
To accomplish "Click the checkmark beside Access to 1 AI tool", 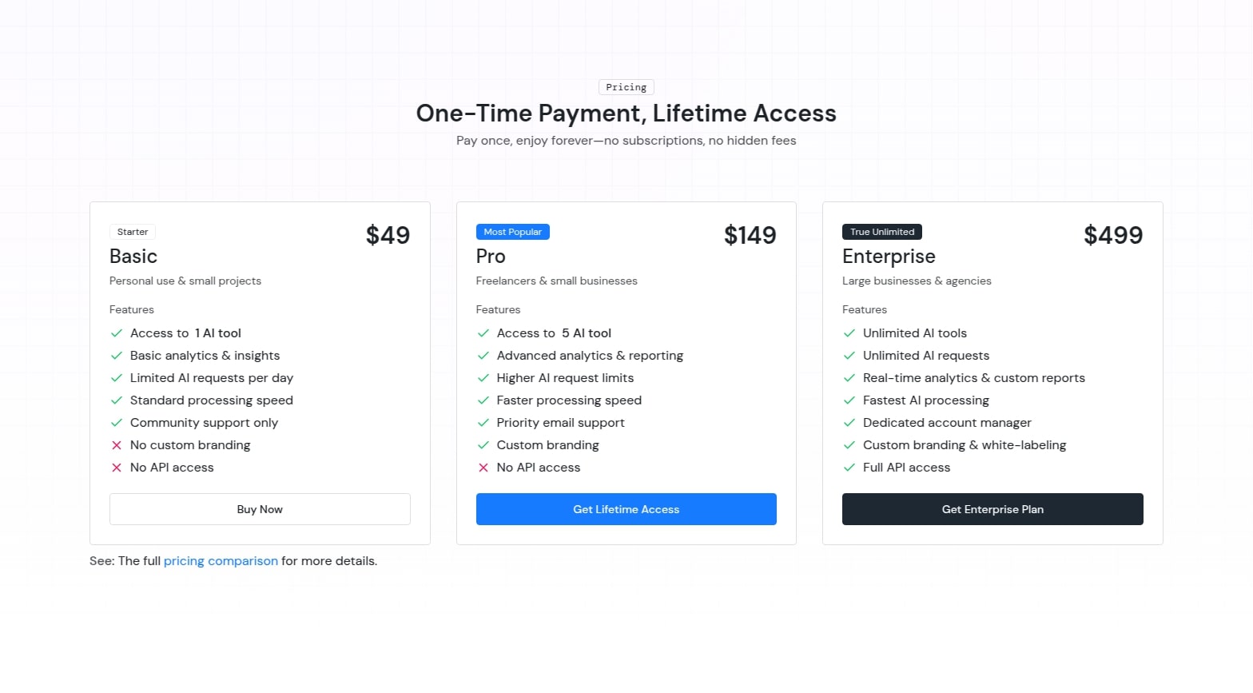I will tap(117, 333).
